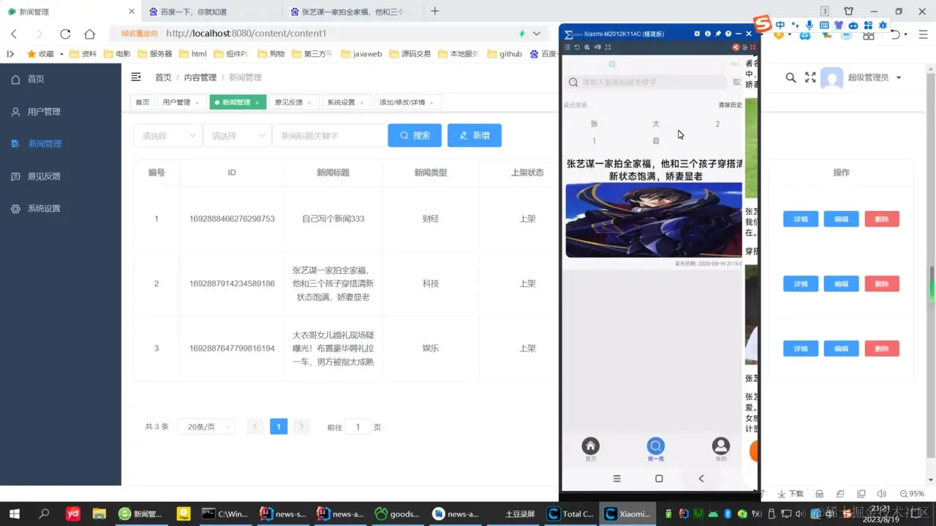Viewport: 936px width, 526px height.
Task: Toggle fullscreen in the admin header
Action: click(810, 77)
